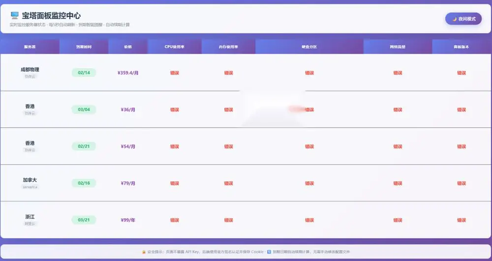Click the memory 错误 status in 成都物理 row
Viewport: 492px width, 261px height.
pos(228,73)
